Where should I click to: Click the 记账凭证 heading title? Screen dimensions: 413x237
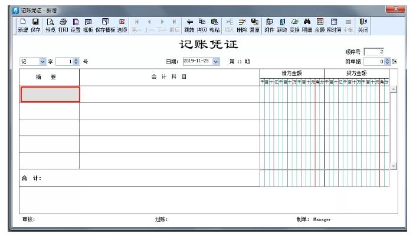209,44
